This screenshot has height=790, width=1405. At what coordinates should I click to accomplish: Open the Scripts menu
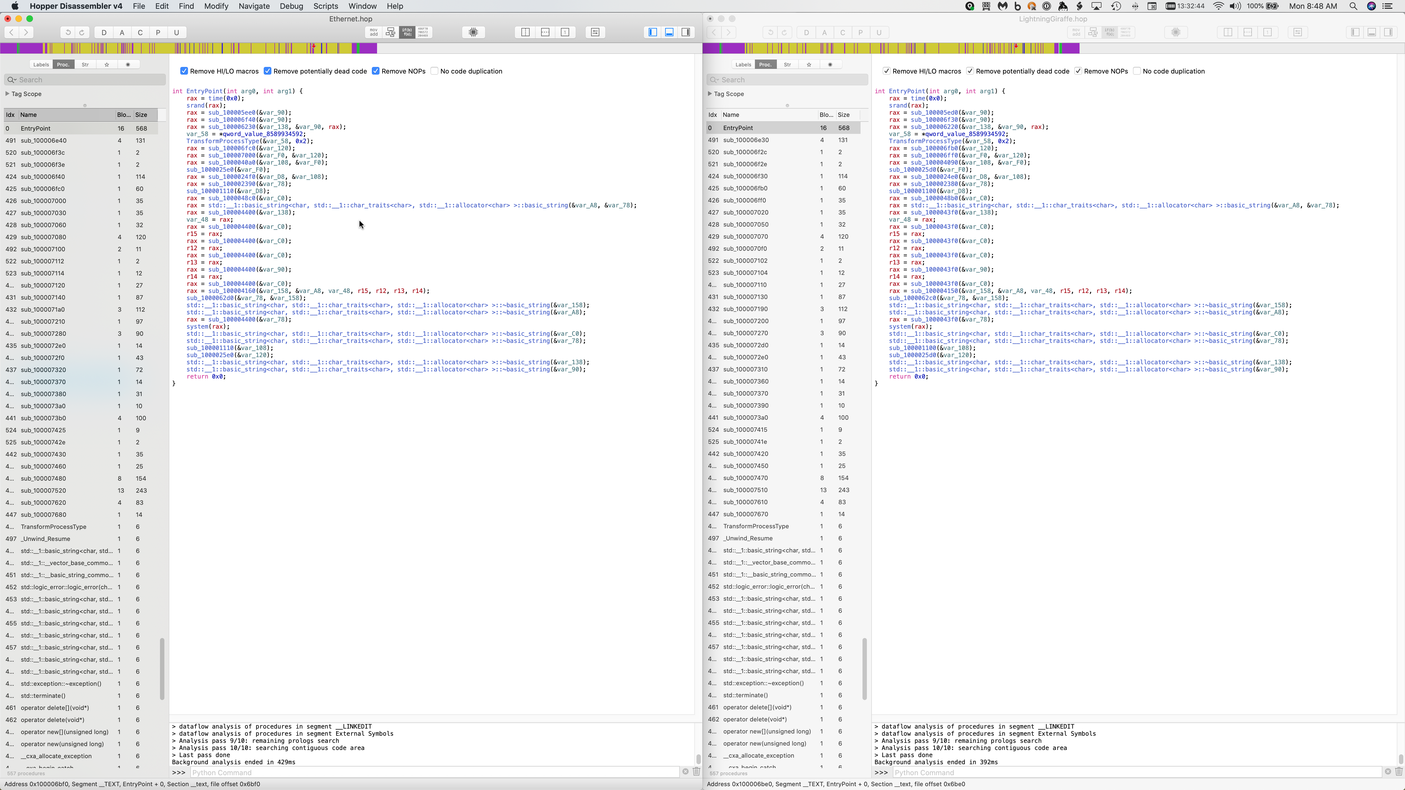(x=326, y=6)
